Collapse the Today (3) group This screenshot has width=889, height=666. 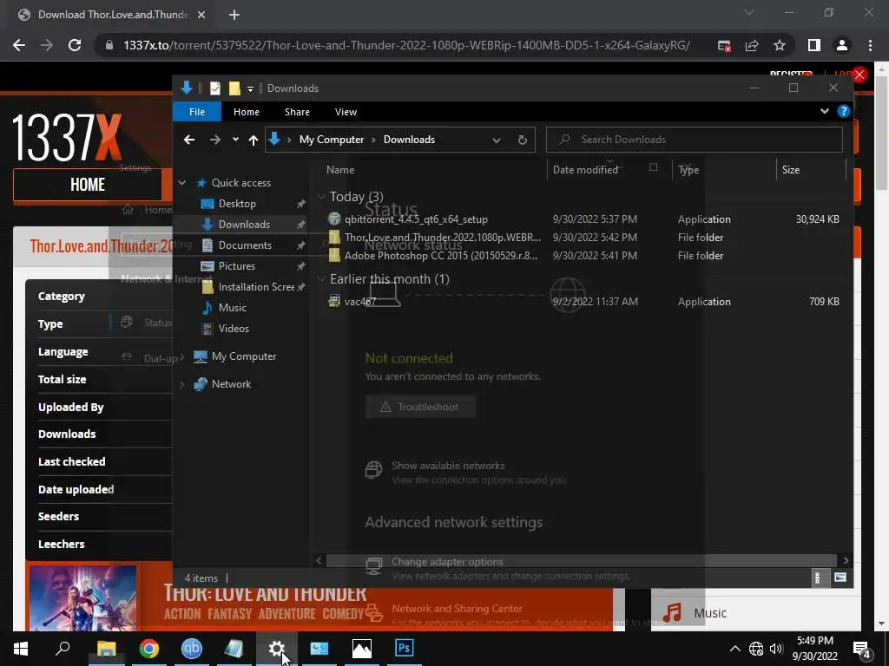321,197
